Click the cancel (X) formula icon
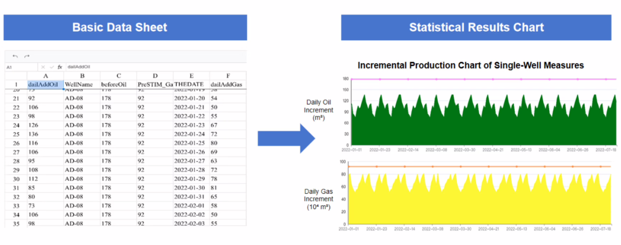621x245 pixels. click(x=43, y=67)
